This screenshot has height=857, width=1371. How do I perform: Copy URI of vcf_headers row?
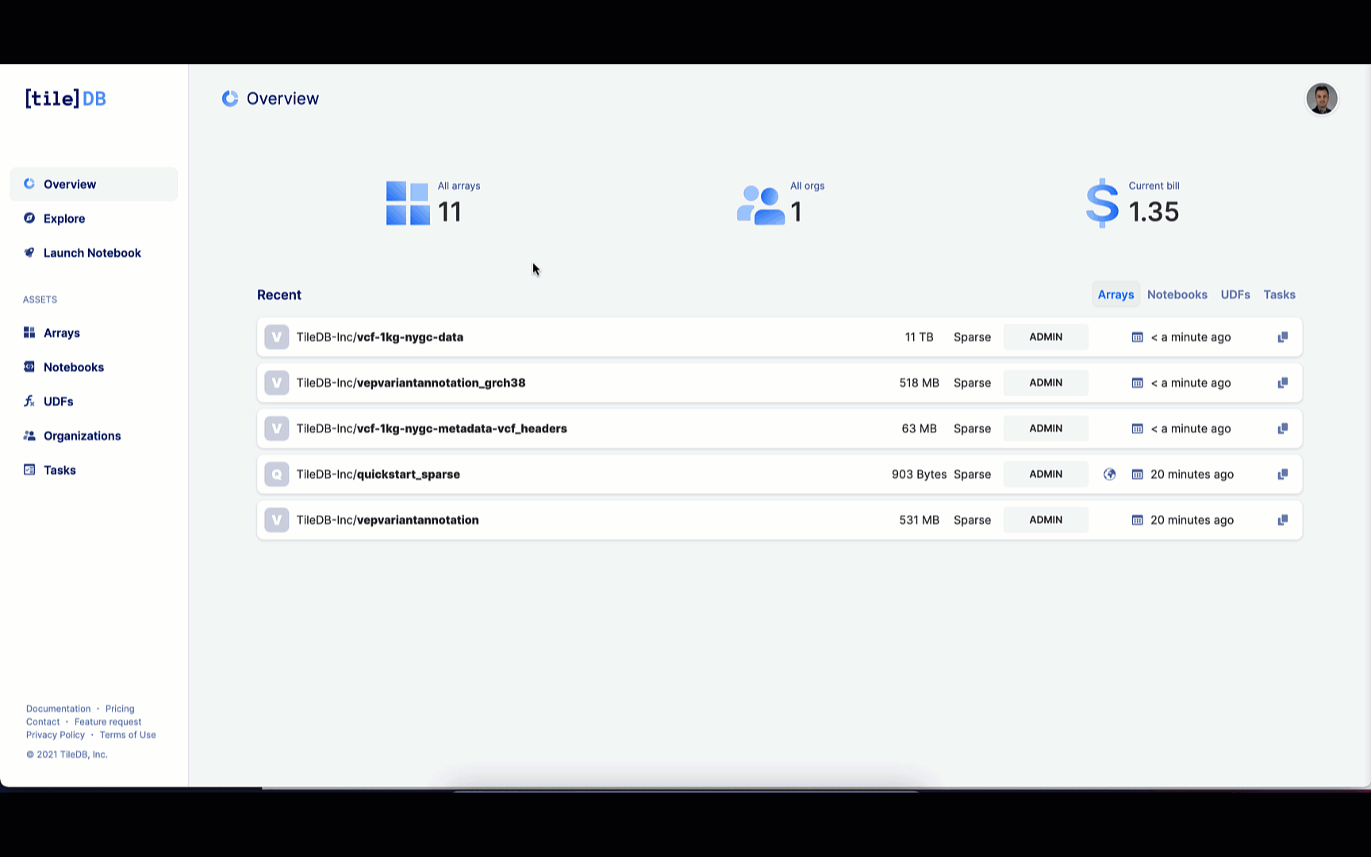click(1282, 428)
